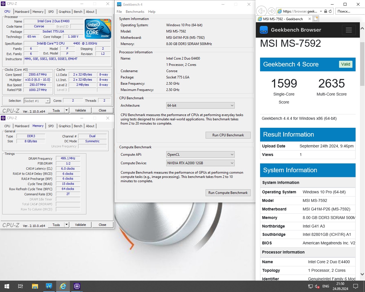Click Close button in top CPU-Z window
This screenshot has height=292, width=365.
pos(102,110)
